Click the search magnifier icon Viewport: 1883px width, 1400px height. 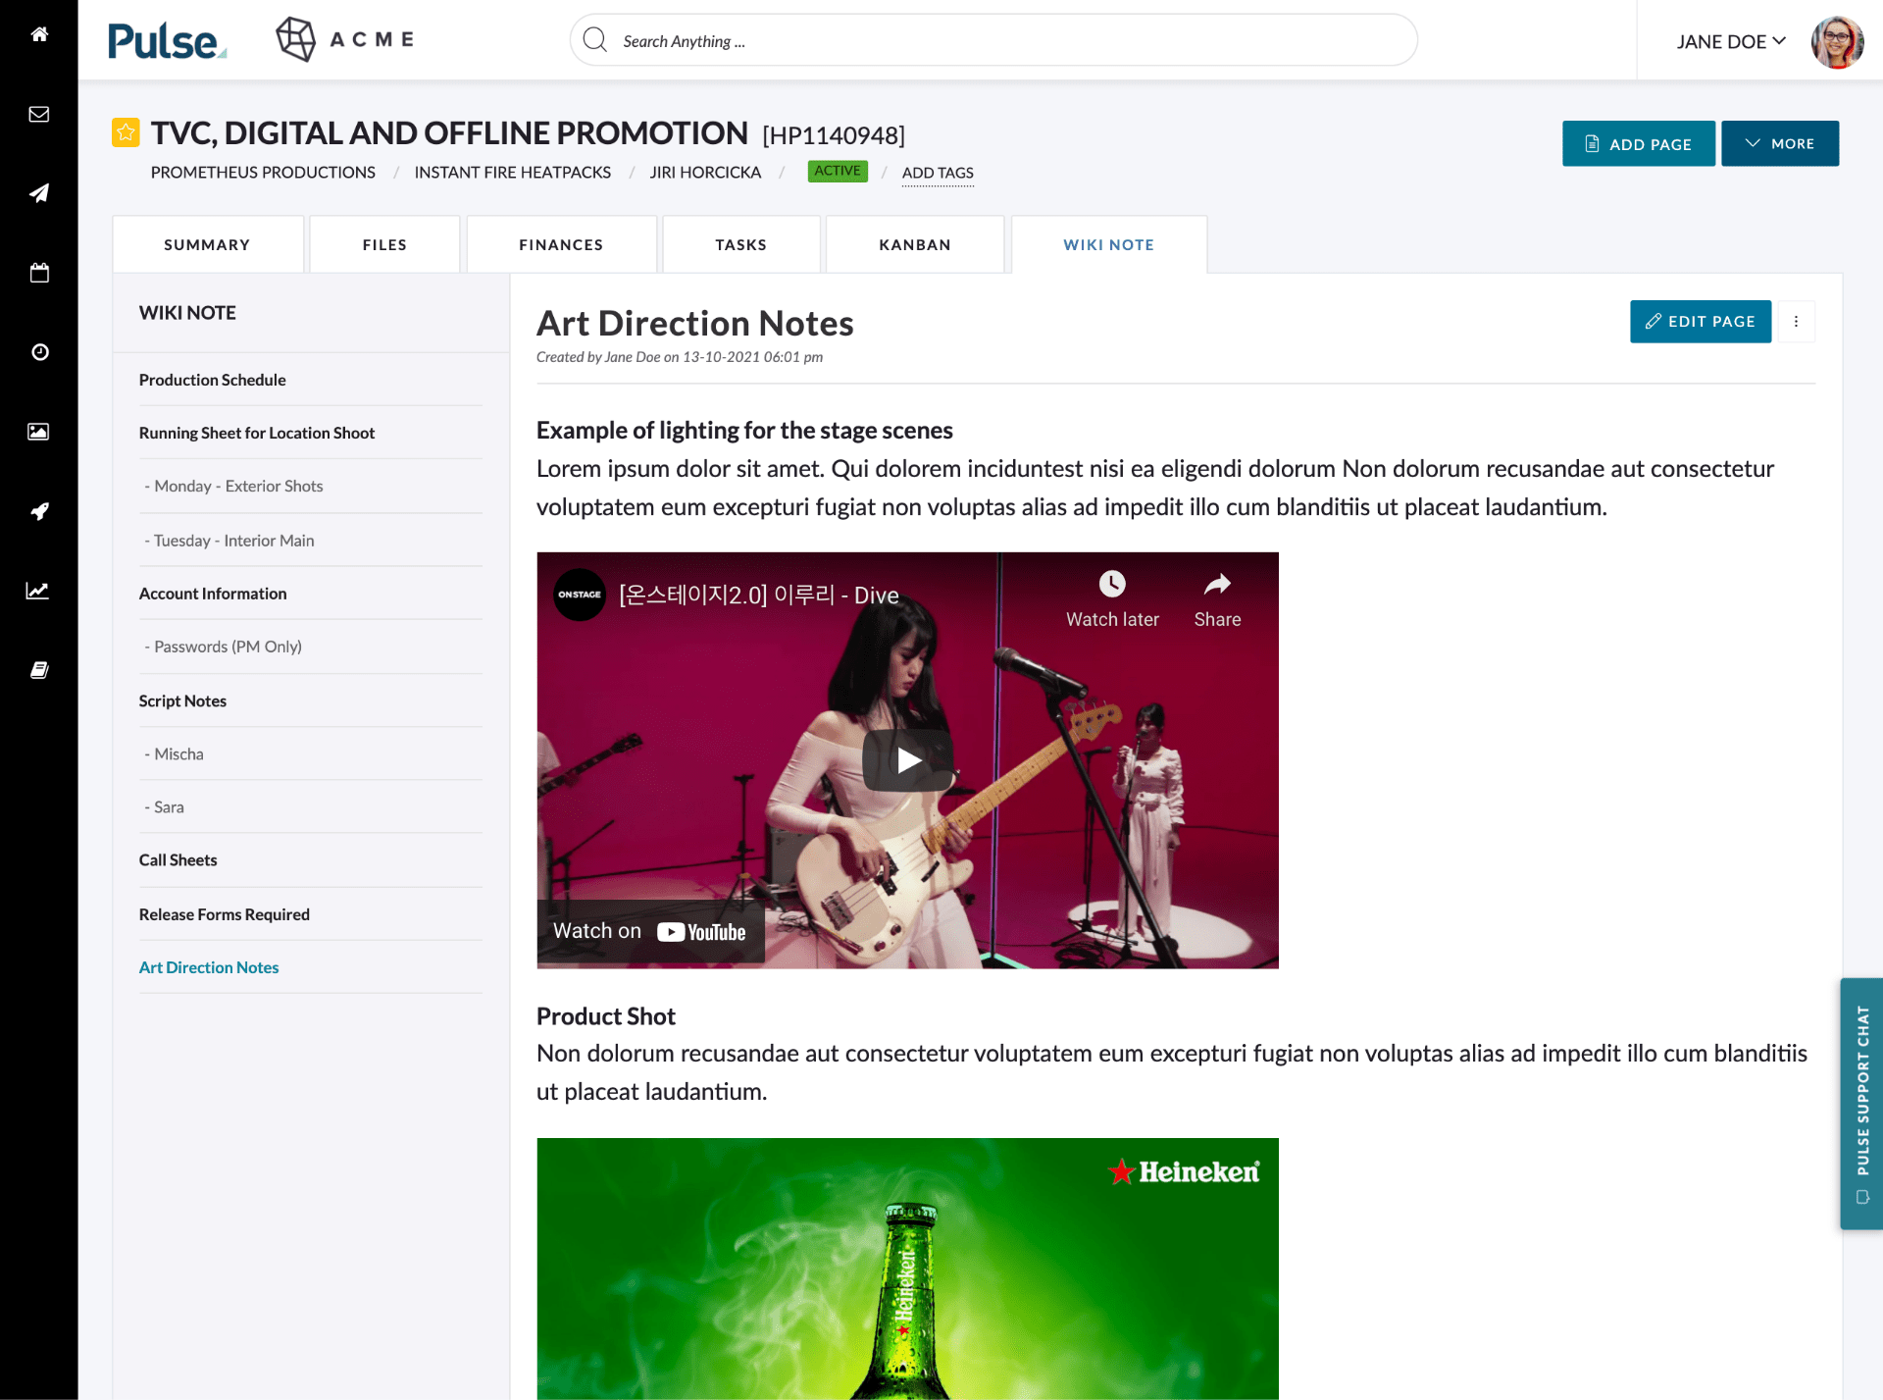click(595, 40)
